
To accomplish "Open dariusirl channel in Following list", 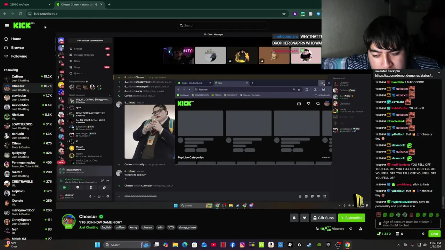I will pos(28,136).
